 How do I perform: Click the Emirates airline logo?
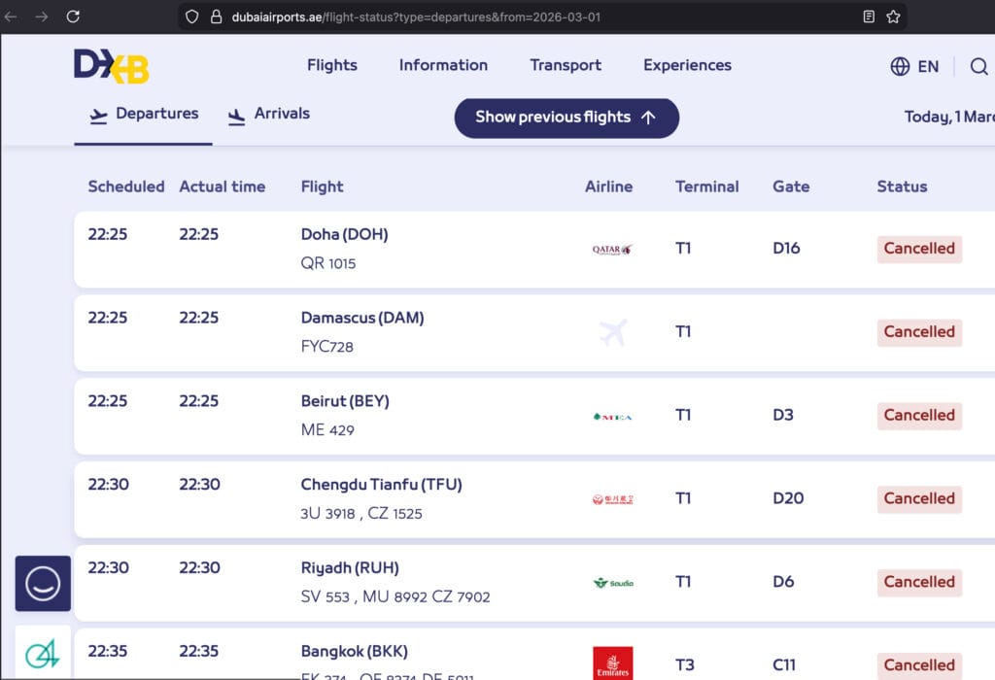pyautogui.click(x=612, y=664)
